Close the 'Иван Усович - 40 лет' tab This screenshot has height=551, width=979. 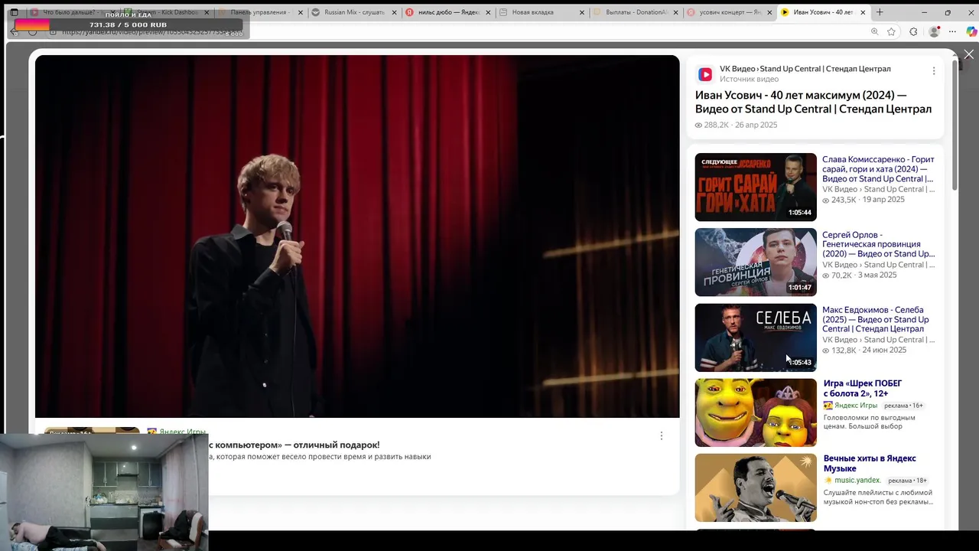863,12
